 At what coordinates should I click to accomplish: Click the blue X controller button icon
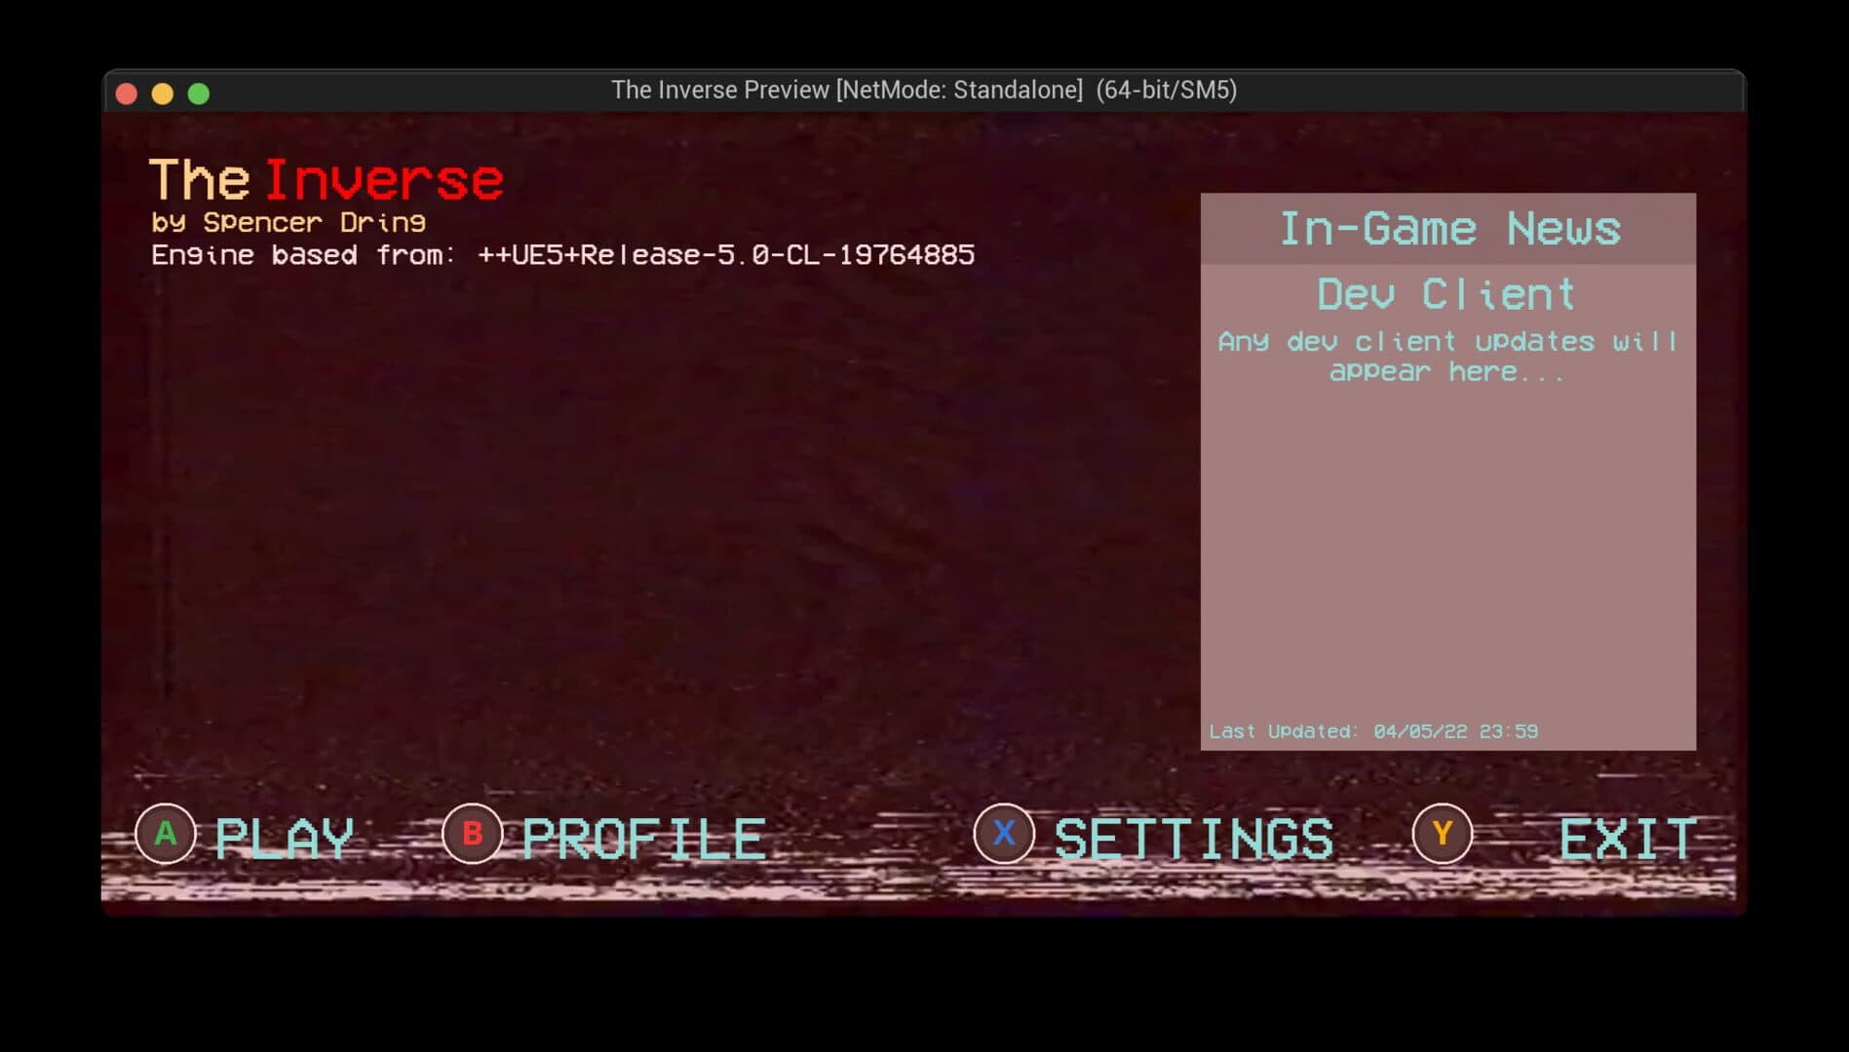[1003, 834]
